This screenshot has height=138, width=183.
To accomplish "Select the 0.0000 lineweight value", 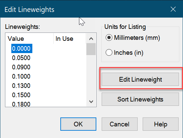I will [x=22, y=48].
